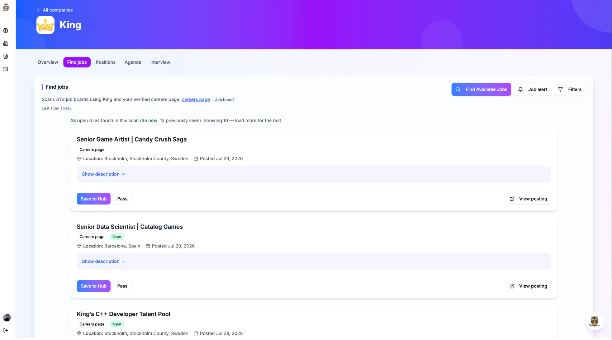Click the Senior Data Scientist job title
Image resolution: width=612 pixels, height=340 pixels.
pos(130,227)
